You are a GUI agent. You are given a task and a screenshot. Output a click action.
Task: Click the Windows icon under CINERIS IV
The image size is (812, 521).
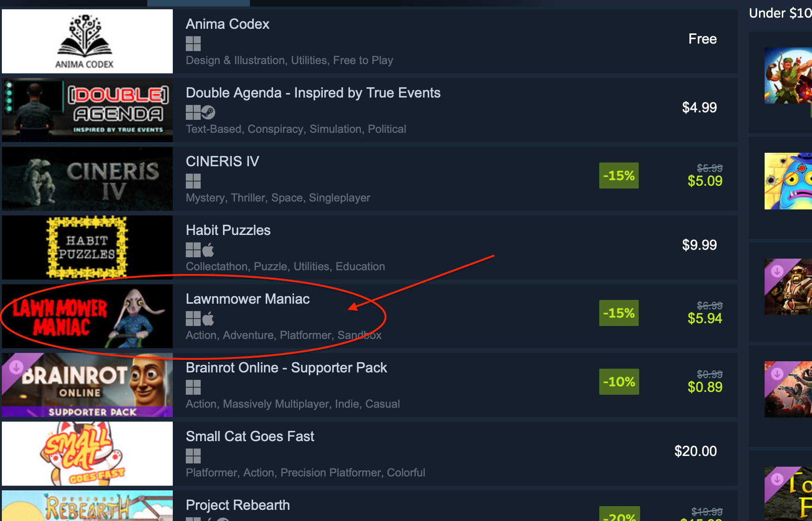193,181
